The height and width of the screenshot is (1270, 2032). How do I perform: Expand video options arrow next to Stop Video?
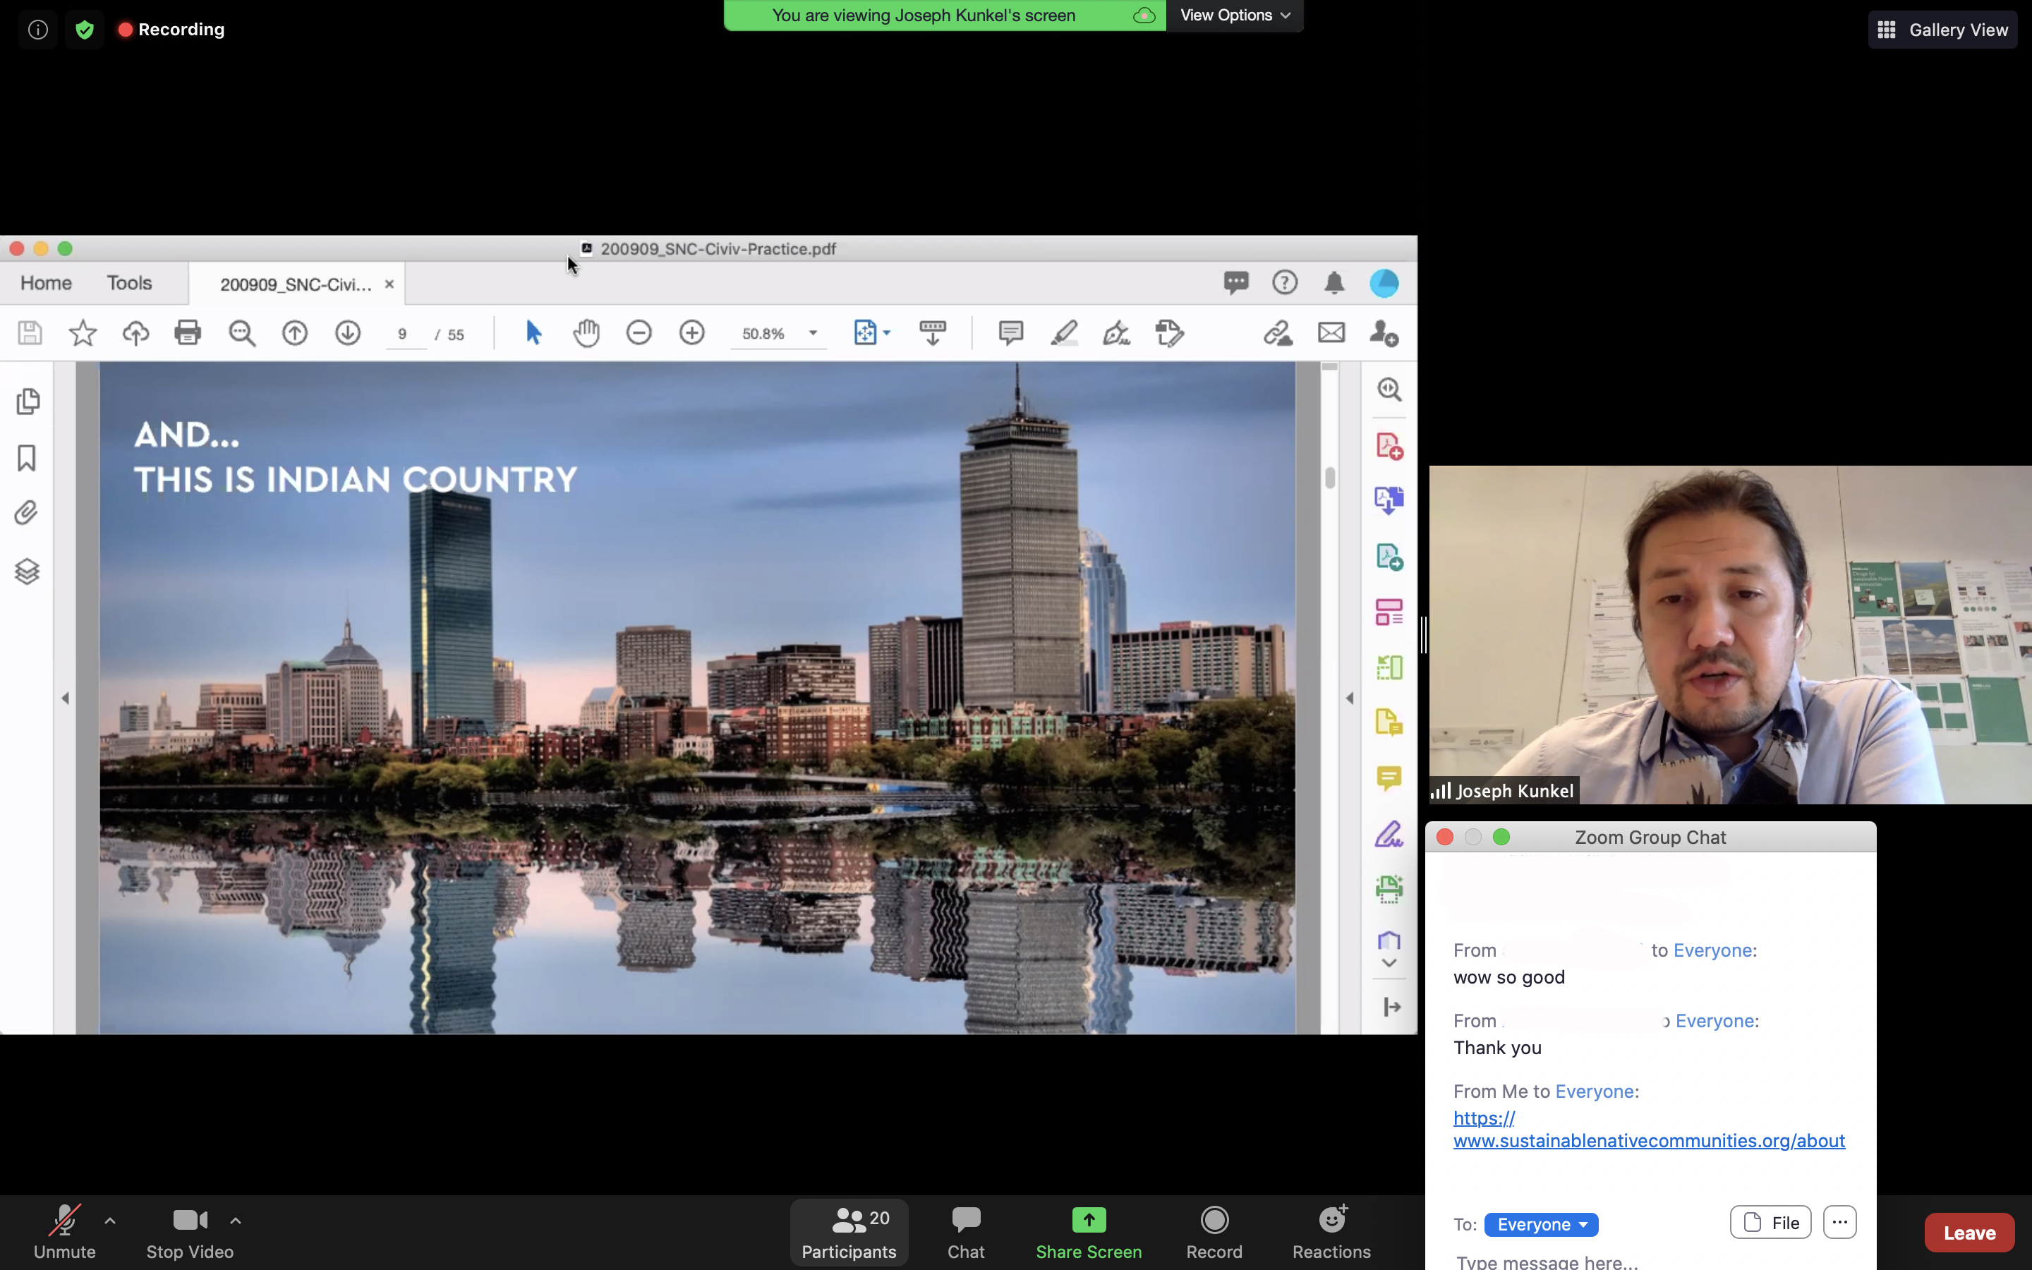click(236, 1221)
